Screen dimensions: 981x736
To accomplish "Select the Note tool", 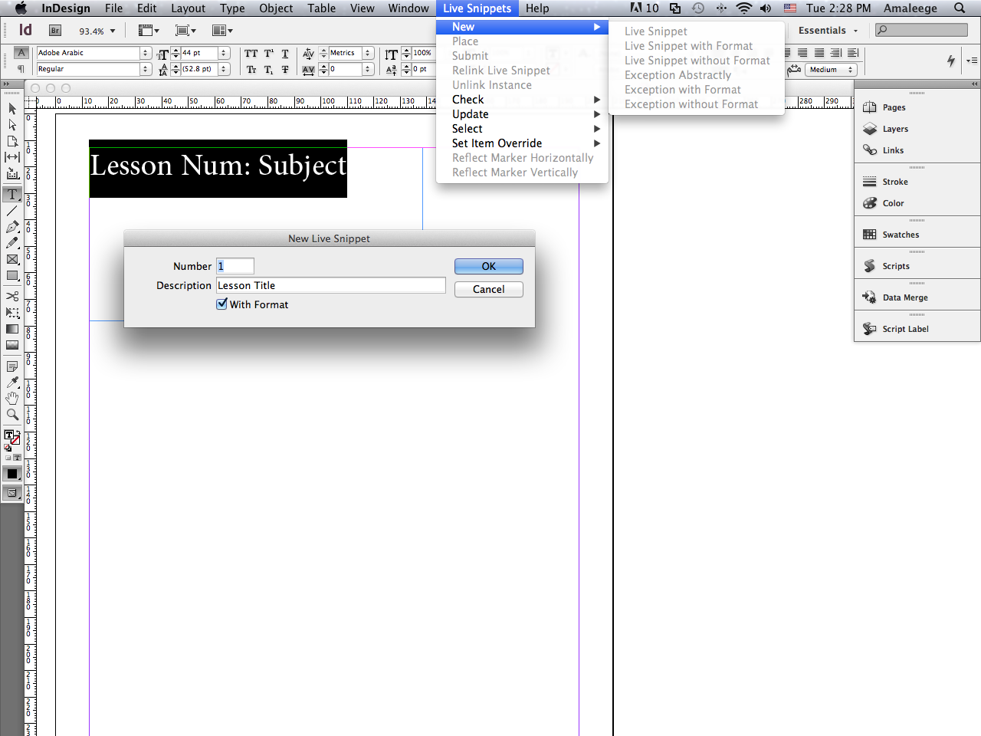I will (12, 366).
